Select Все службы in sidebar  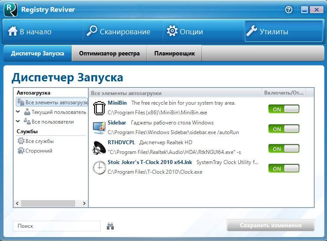tap(40, 141)
